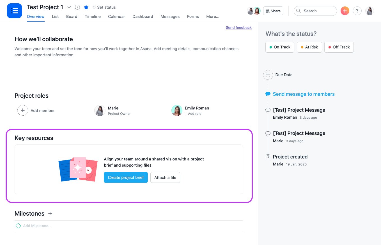Click the Create project brief button
Image resolution: width=381 pixels, height=245 pixels.
click(x=126, y=178)
